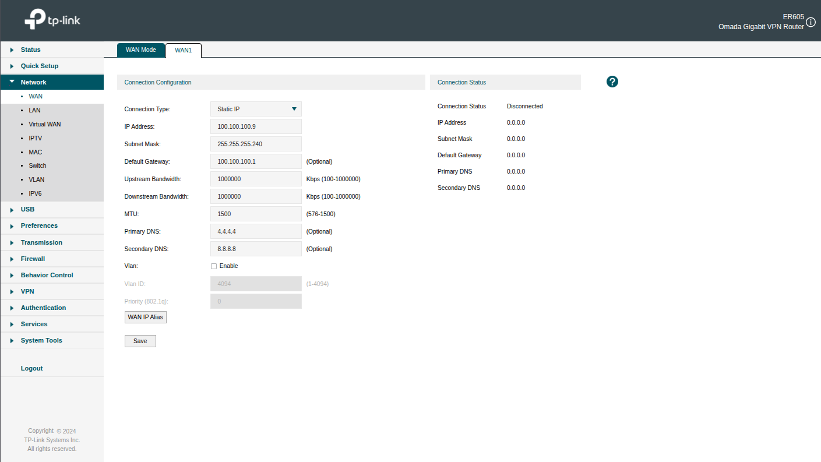821x462 pixels.
Task: Open the WAN submenu item
Action: [52, 97]
